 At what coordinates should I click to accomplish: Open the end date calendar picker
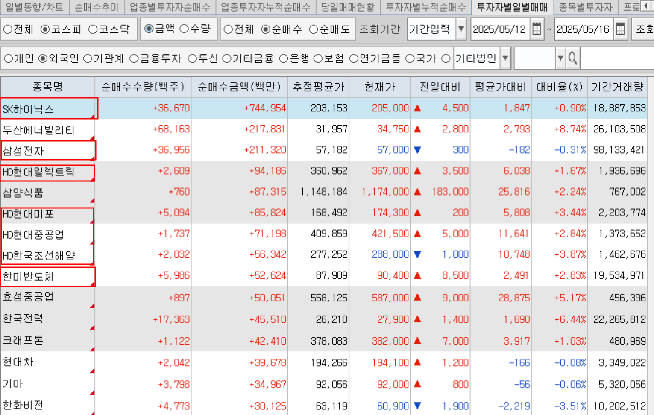click(620, 29)
